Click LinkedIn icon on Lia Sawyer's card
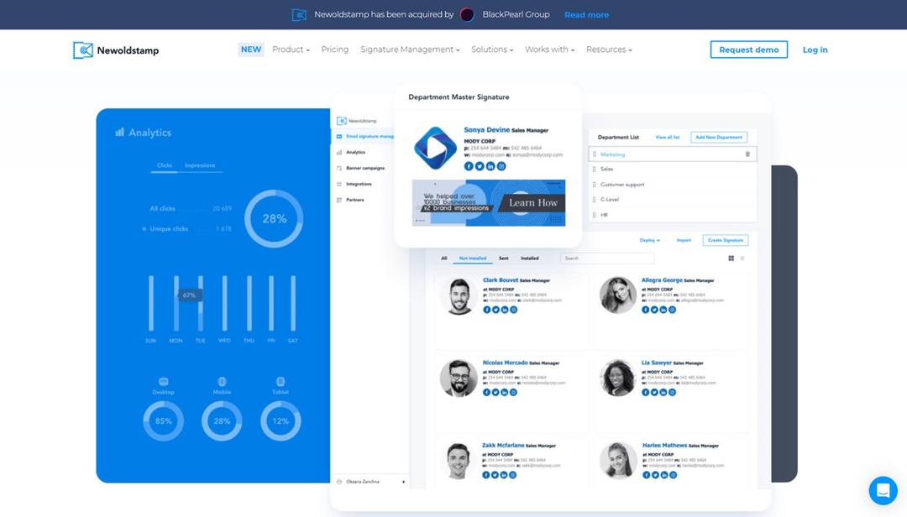Image resolution: width=907 pixels, height=517 pixels. tap(663, 393)
